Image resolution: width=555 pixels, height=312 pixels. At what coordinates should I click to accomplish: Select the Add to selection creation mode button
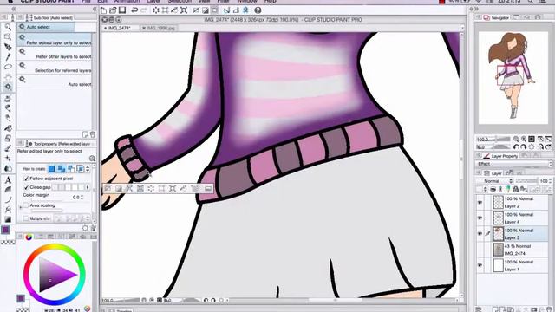(62, 169)
